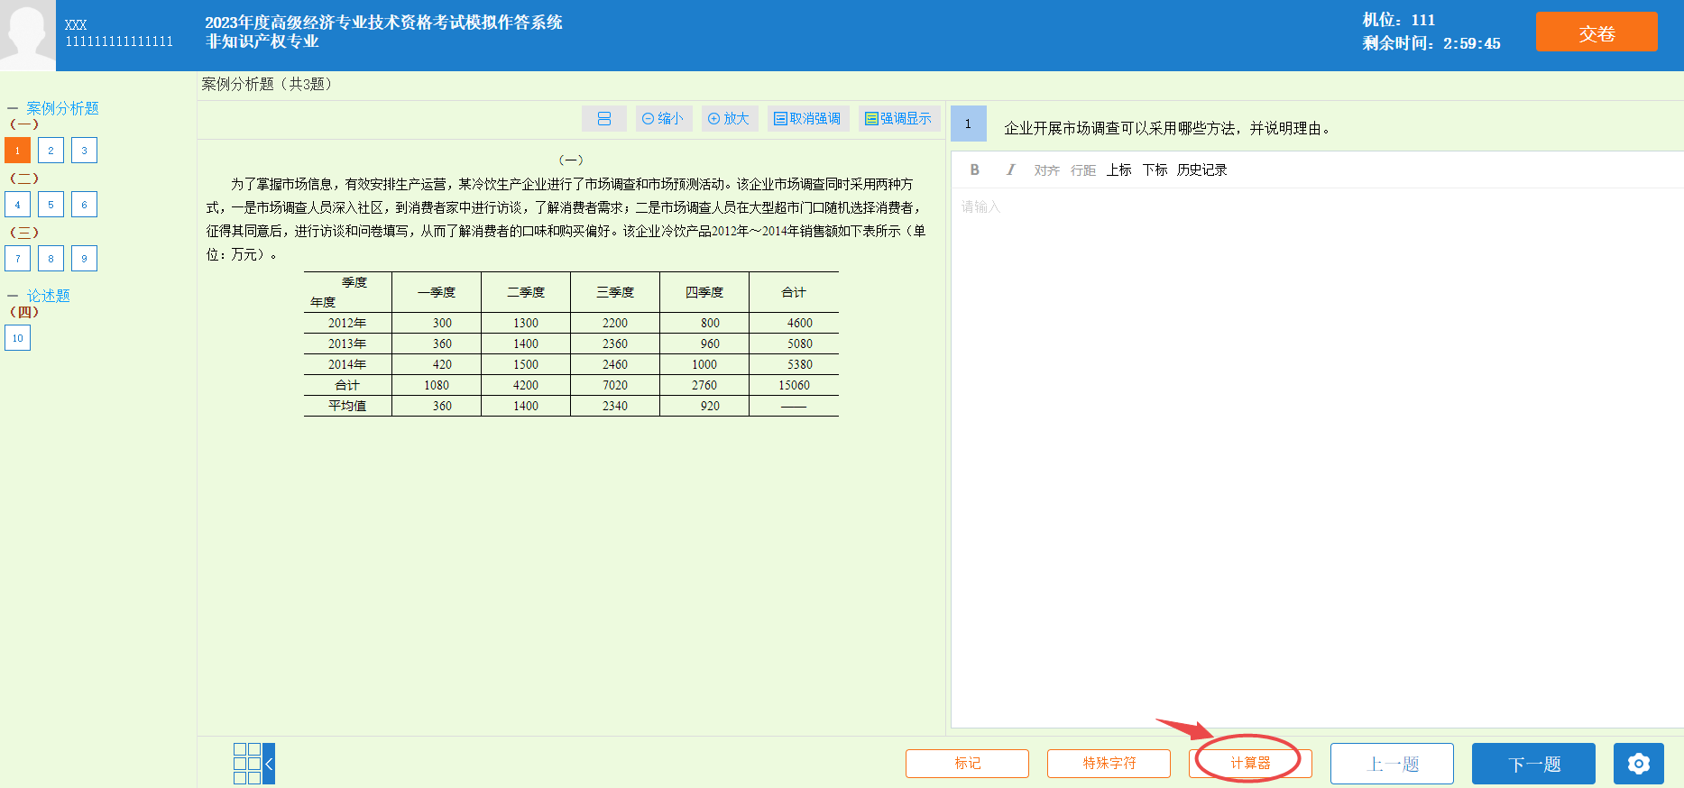Click 强调显示 highlight button

point(898,119)
